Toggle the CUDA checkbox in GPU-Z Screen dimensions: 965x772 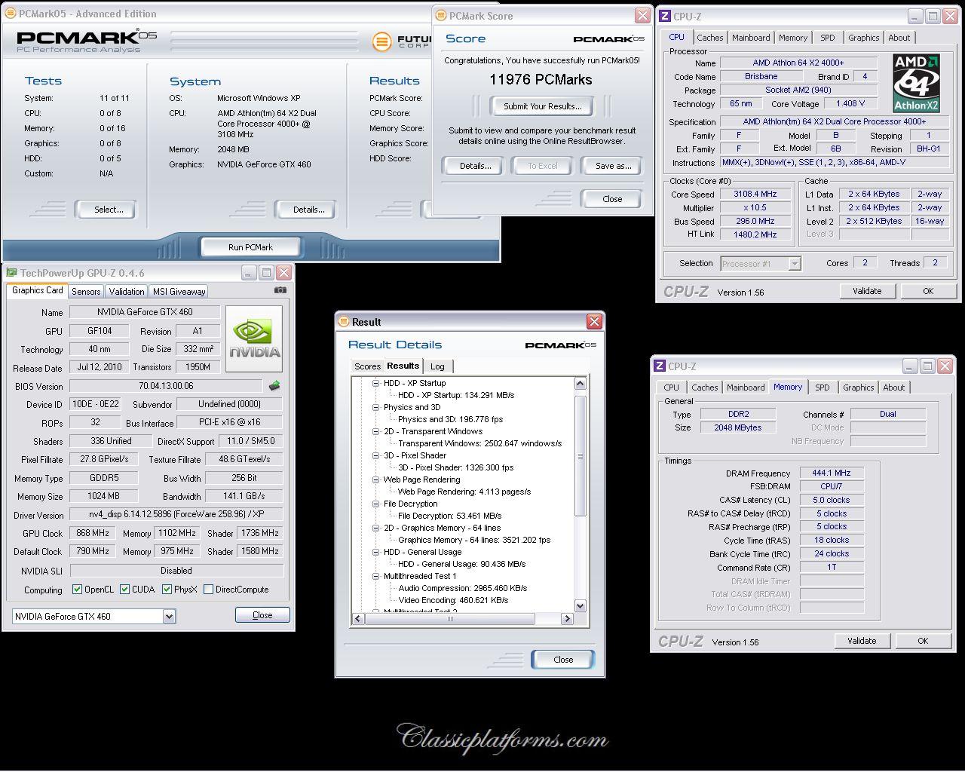click(x=125, y=590)
